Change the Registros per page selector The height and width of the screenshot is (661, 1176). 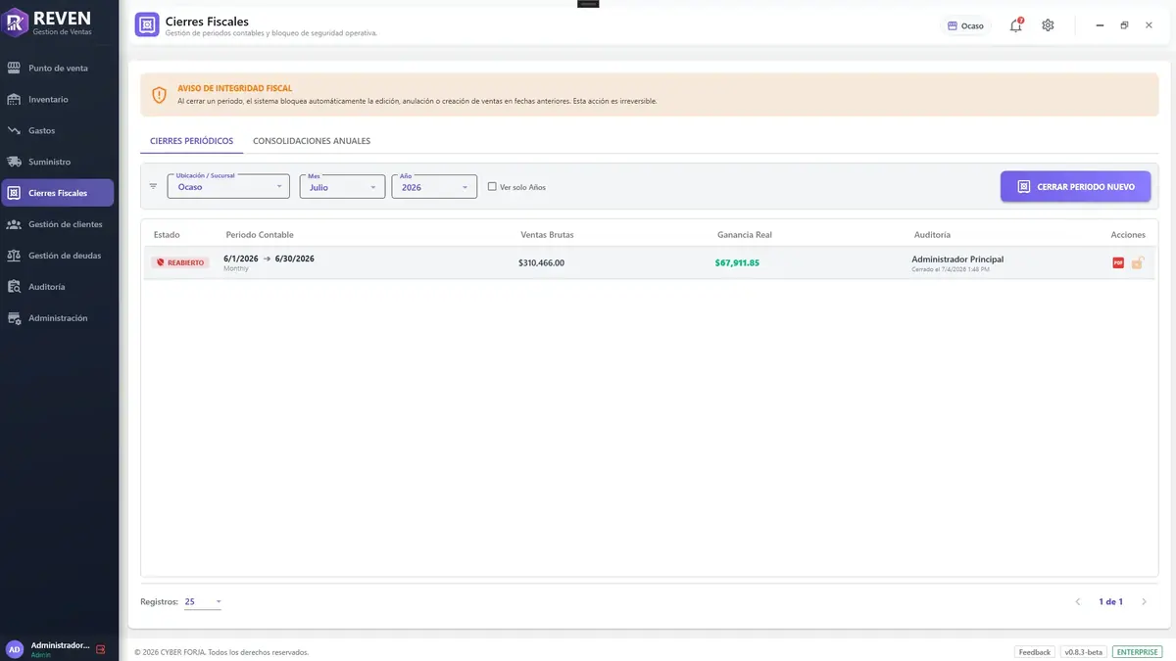[x=203, y=602]
